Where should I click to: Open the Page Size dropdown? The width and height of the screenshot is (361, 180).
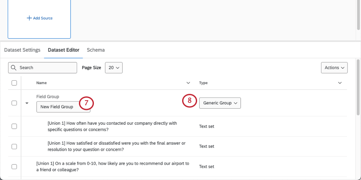tap(113, 67)
